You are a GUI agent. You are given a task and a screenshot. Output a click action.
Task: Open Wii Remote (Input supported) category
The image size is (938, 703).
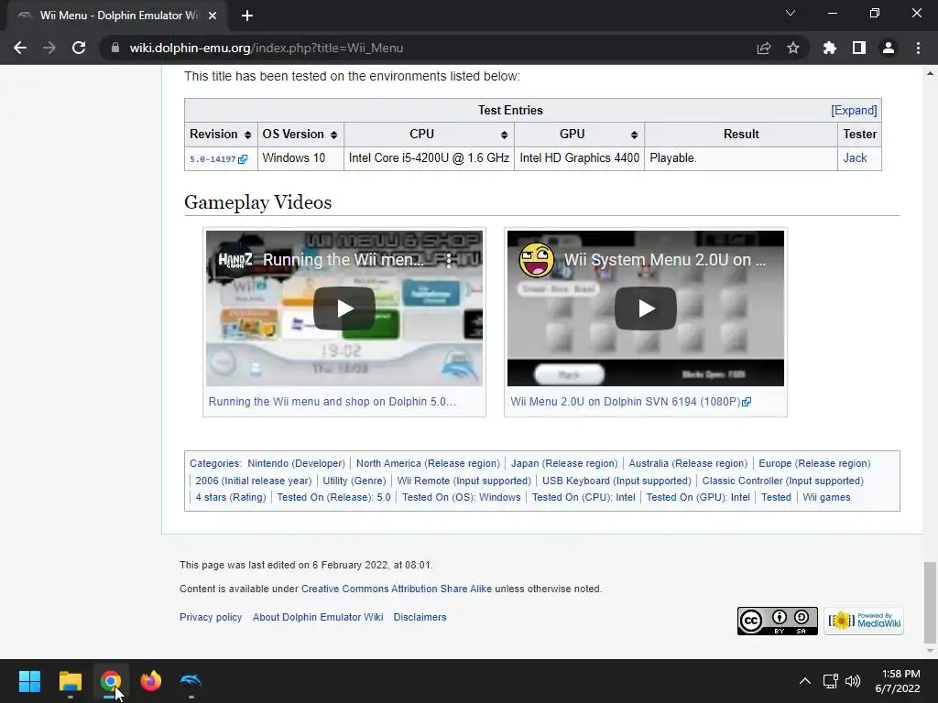[x=464, y=481]
